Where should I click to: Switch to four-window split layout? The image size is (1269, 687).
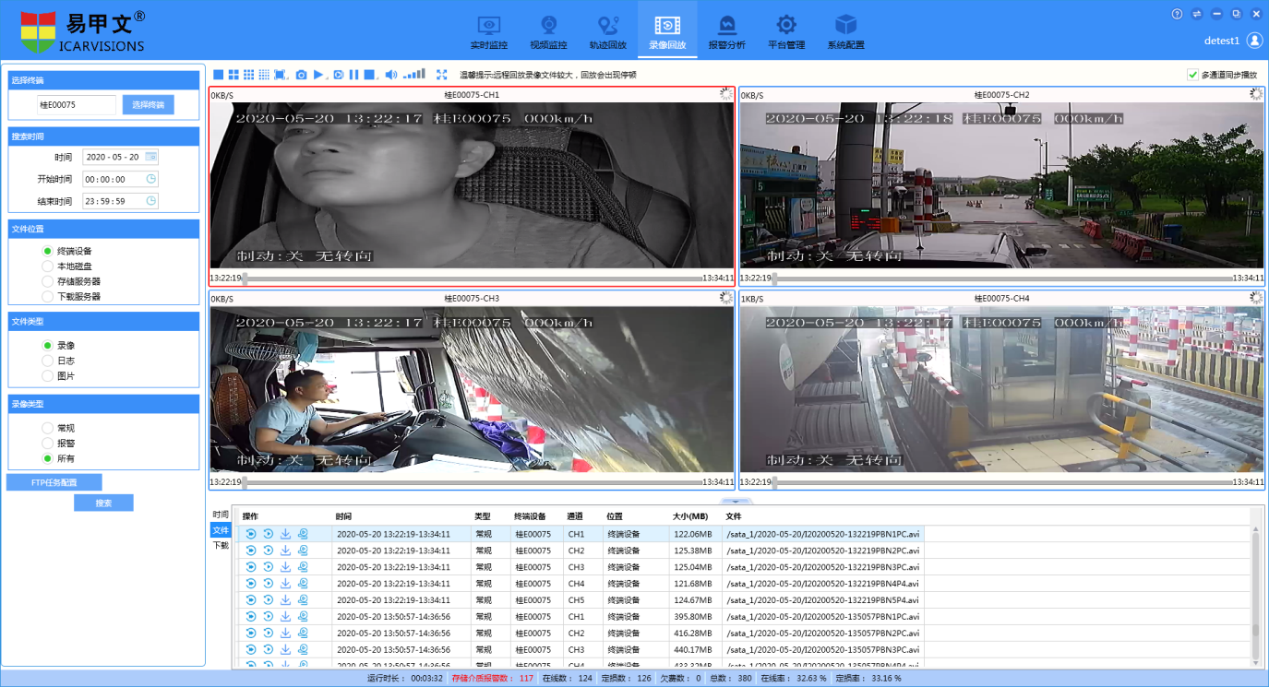click(234, 75)
